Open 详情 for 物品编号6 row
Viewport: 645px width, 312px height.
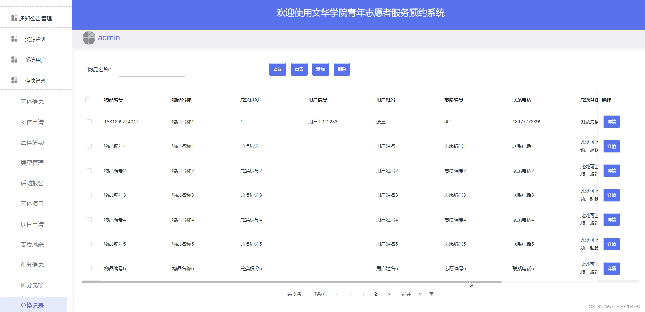pyautogui.click(x=612, y=268)
